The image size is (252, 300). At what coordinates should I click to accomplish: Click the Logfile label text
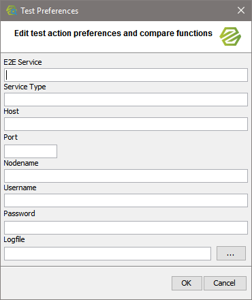point(14,239)
